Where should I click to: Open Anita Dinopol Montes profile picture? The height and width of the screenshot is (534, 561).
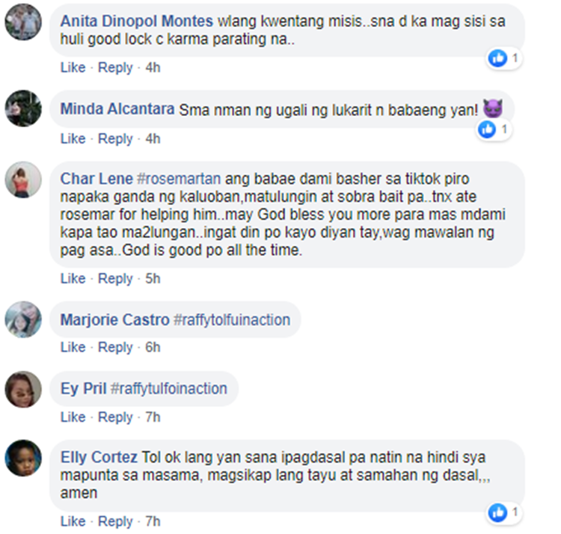(23, 22)
